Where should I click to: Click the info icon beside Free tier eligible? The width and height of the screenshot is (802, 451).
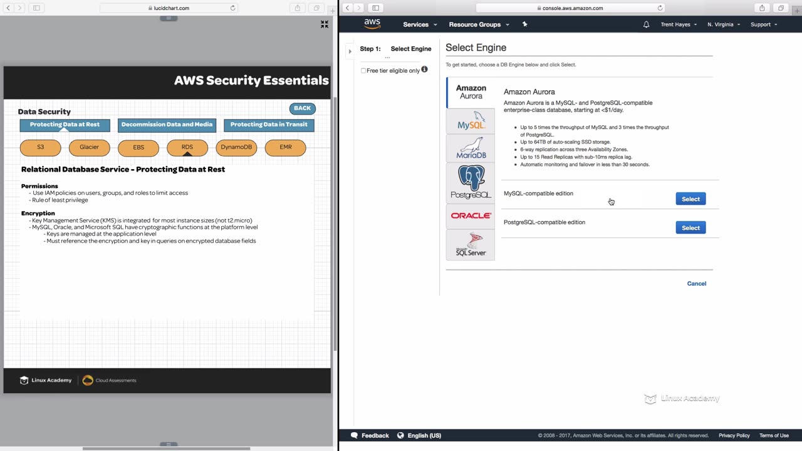click(424, 70)
